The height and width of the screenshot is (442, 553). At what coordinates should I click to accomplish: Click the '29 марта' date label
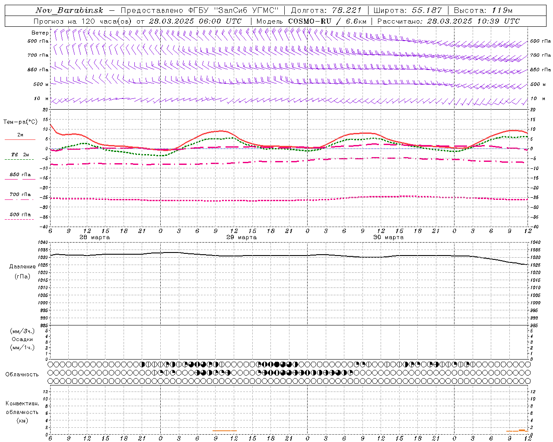click(242, 237)
